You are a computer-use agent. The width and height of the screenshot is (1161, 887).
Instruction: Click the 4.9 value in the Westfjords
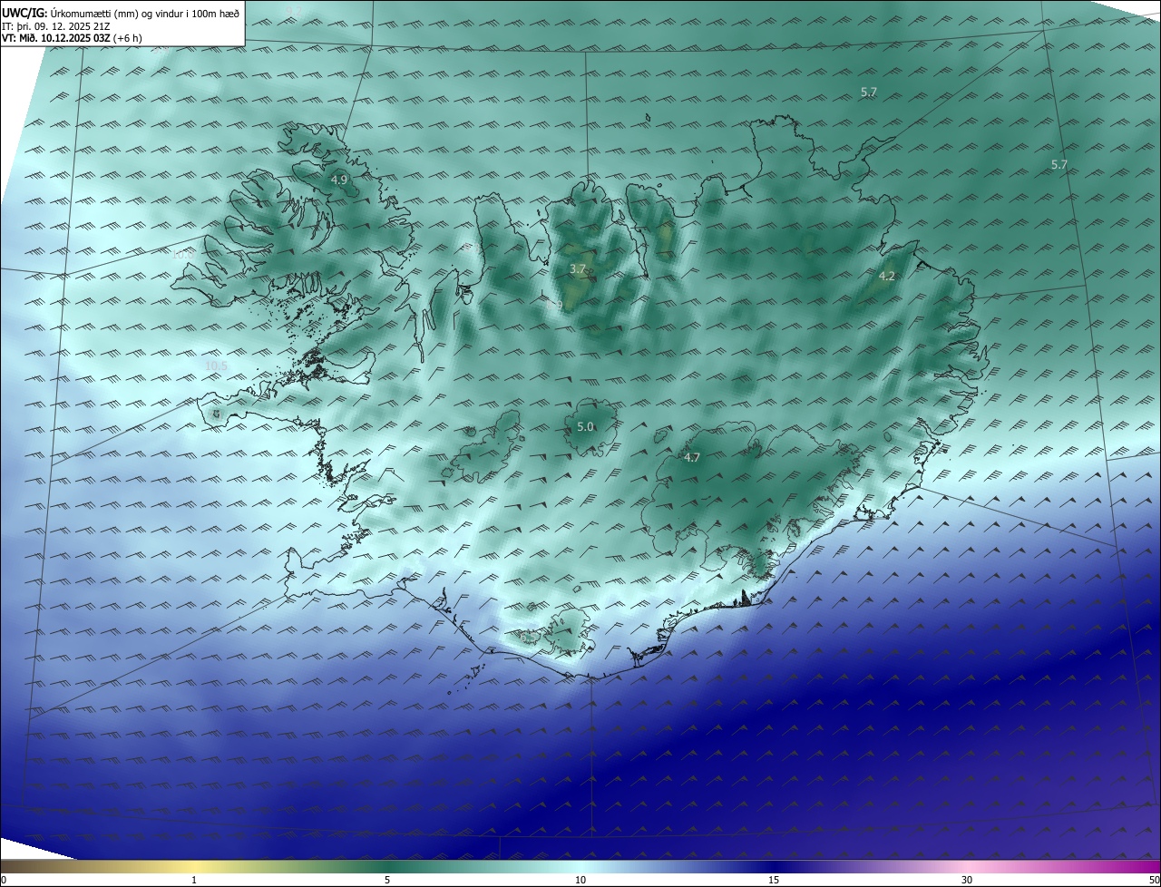[338, 180]
